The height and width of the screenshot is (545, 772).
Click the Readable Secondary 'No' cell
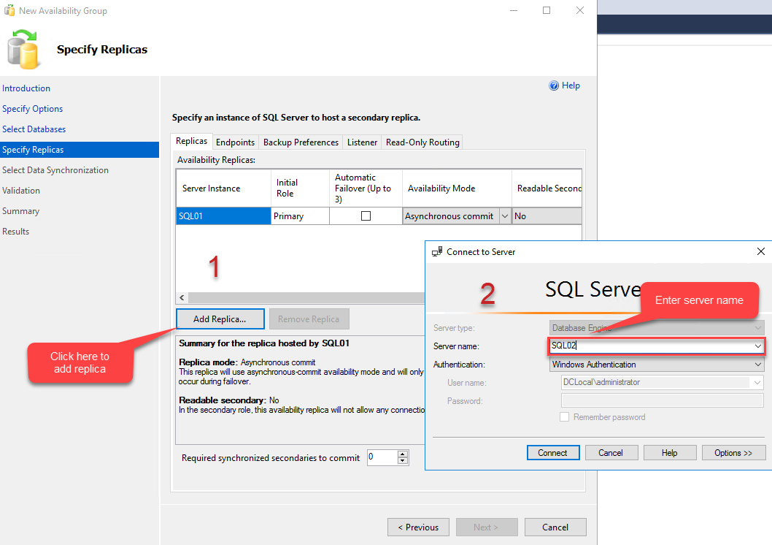(x=547, y=216)
